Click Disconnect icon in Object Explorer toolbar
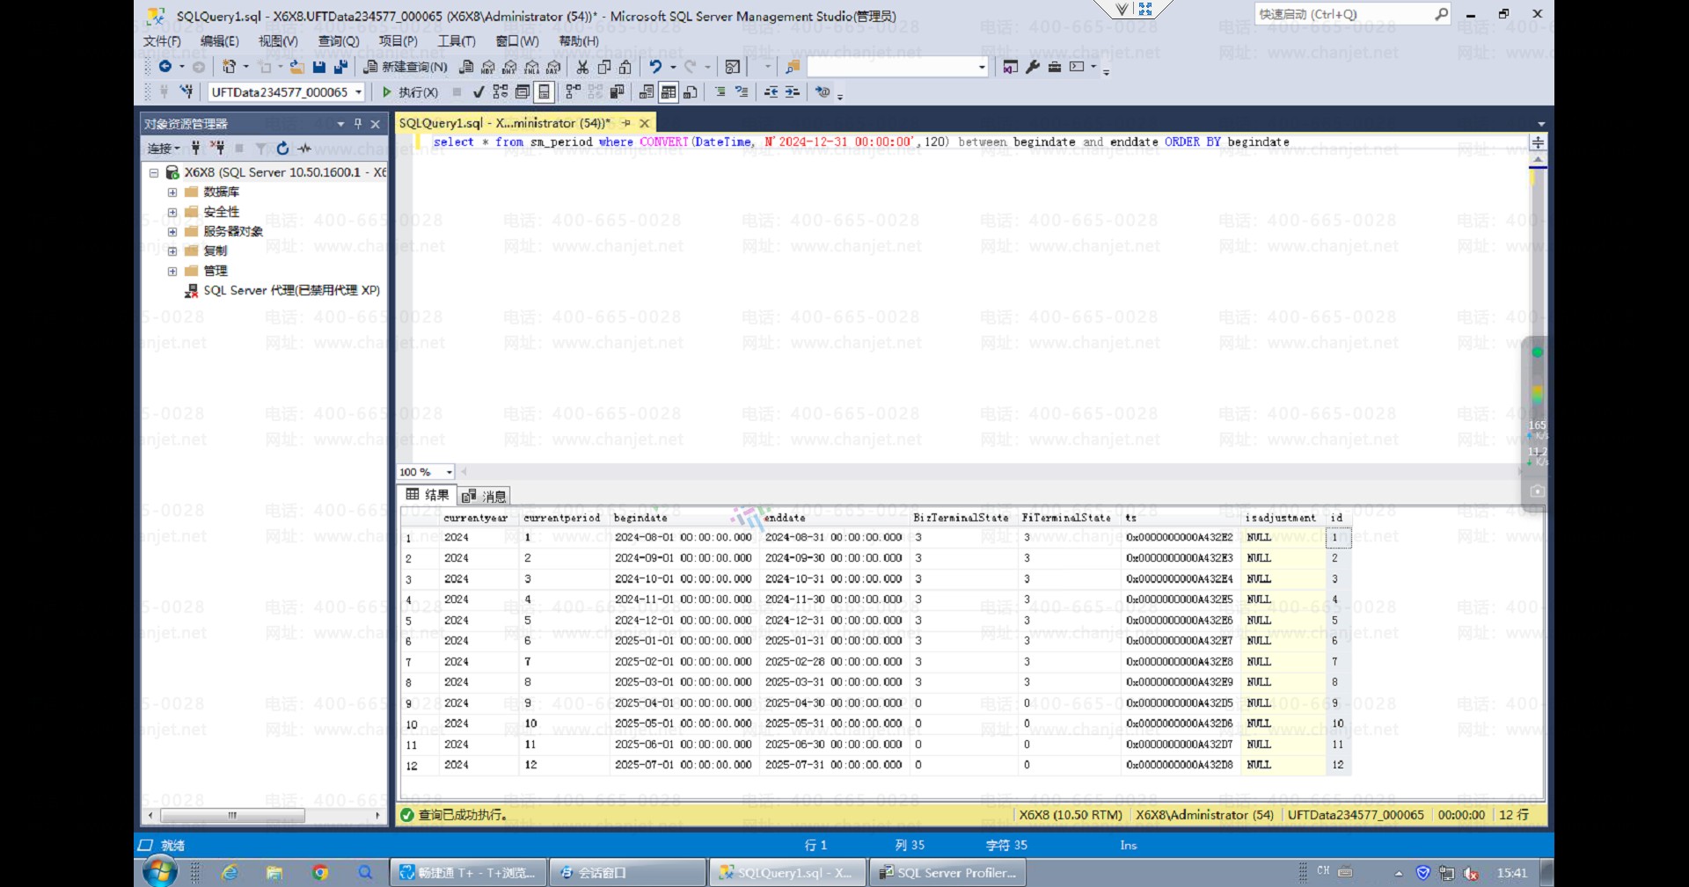This screenshot has width=1689, height=887. coord(217,149)
